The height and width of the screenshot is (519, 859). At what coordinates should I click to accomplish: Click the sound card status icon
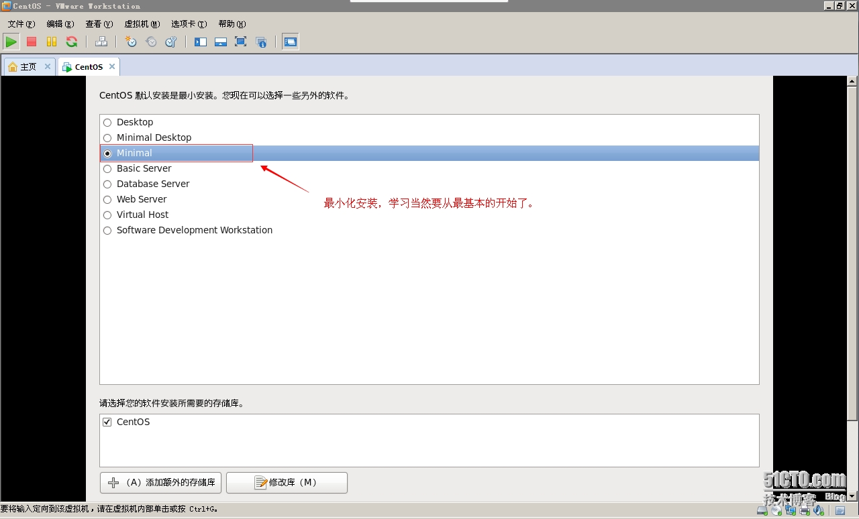coord(819,510)
